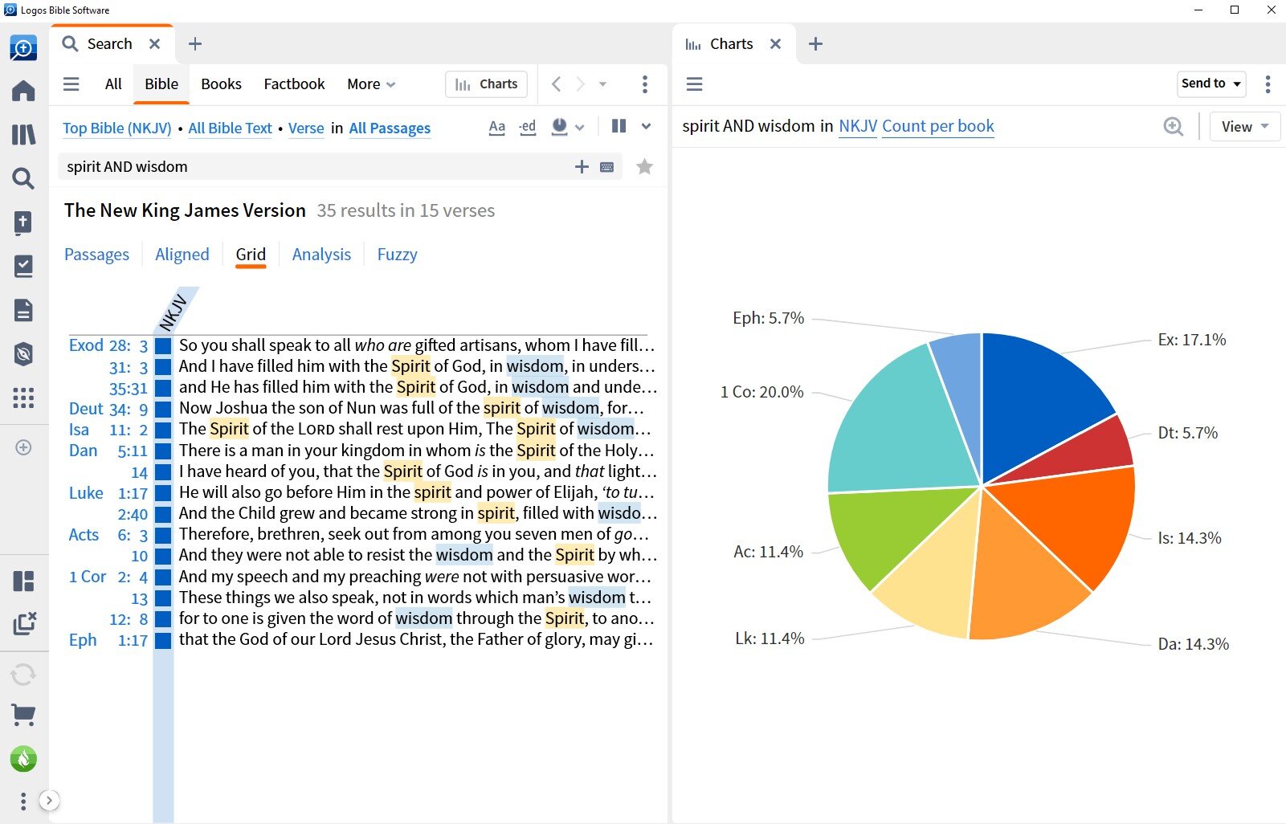Open navigation history dropdown arrow
The width and height of the screenshot is (1286, 824).
pyautogui.click(x=602, y=84)
